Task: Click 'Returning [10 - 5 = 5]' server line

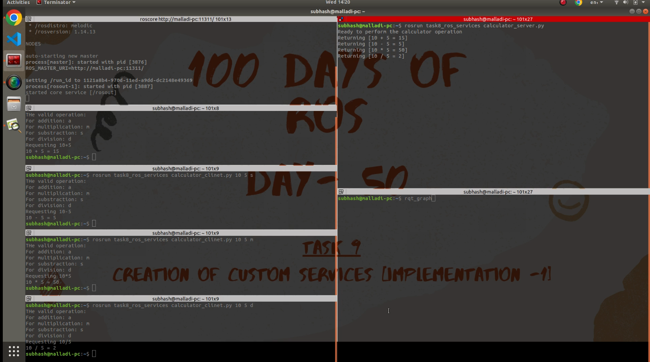Action: 371,44
